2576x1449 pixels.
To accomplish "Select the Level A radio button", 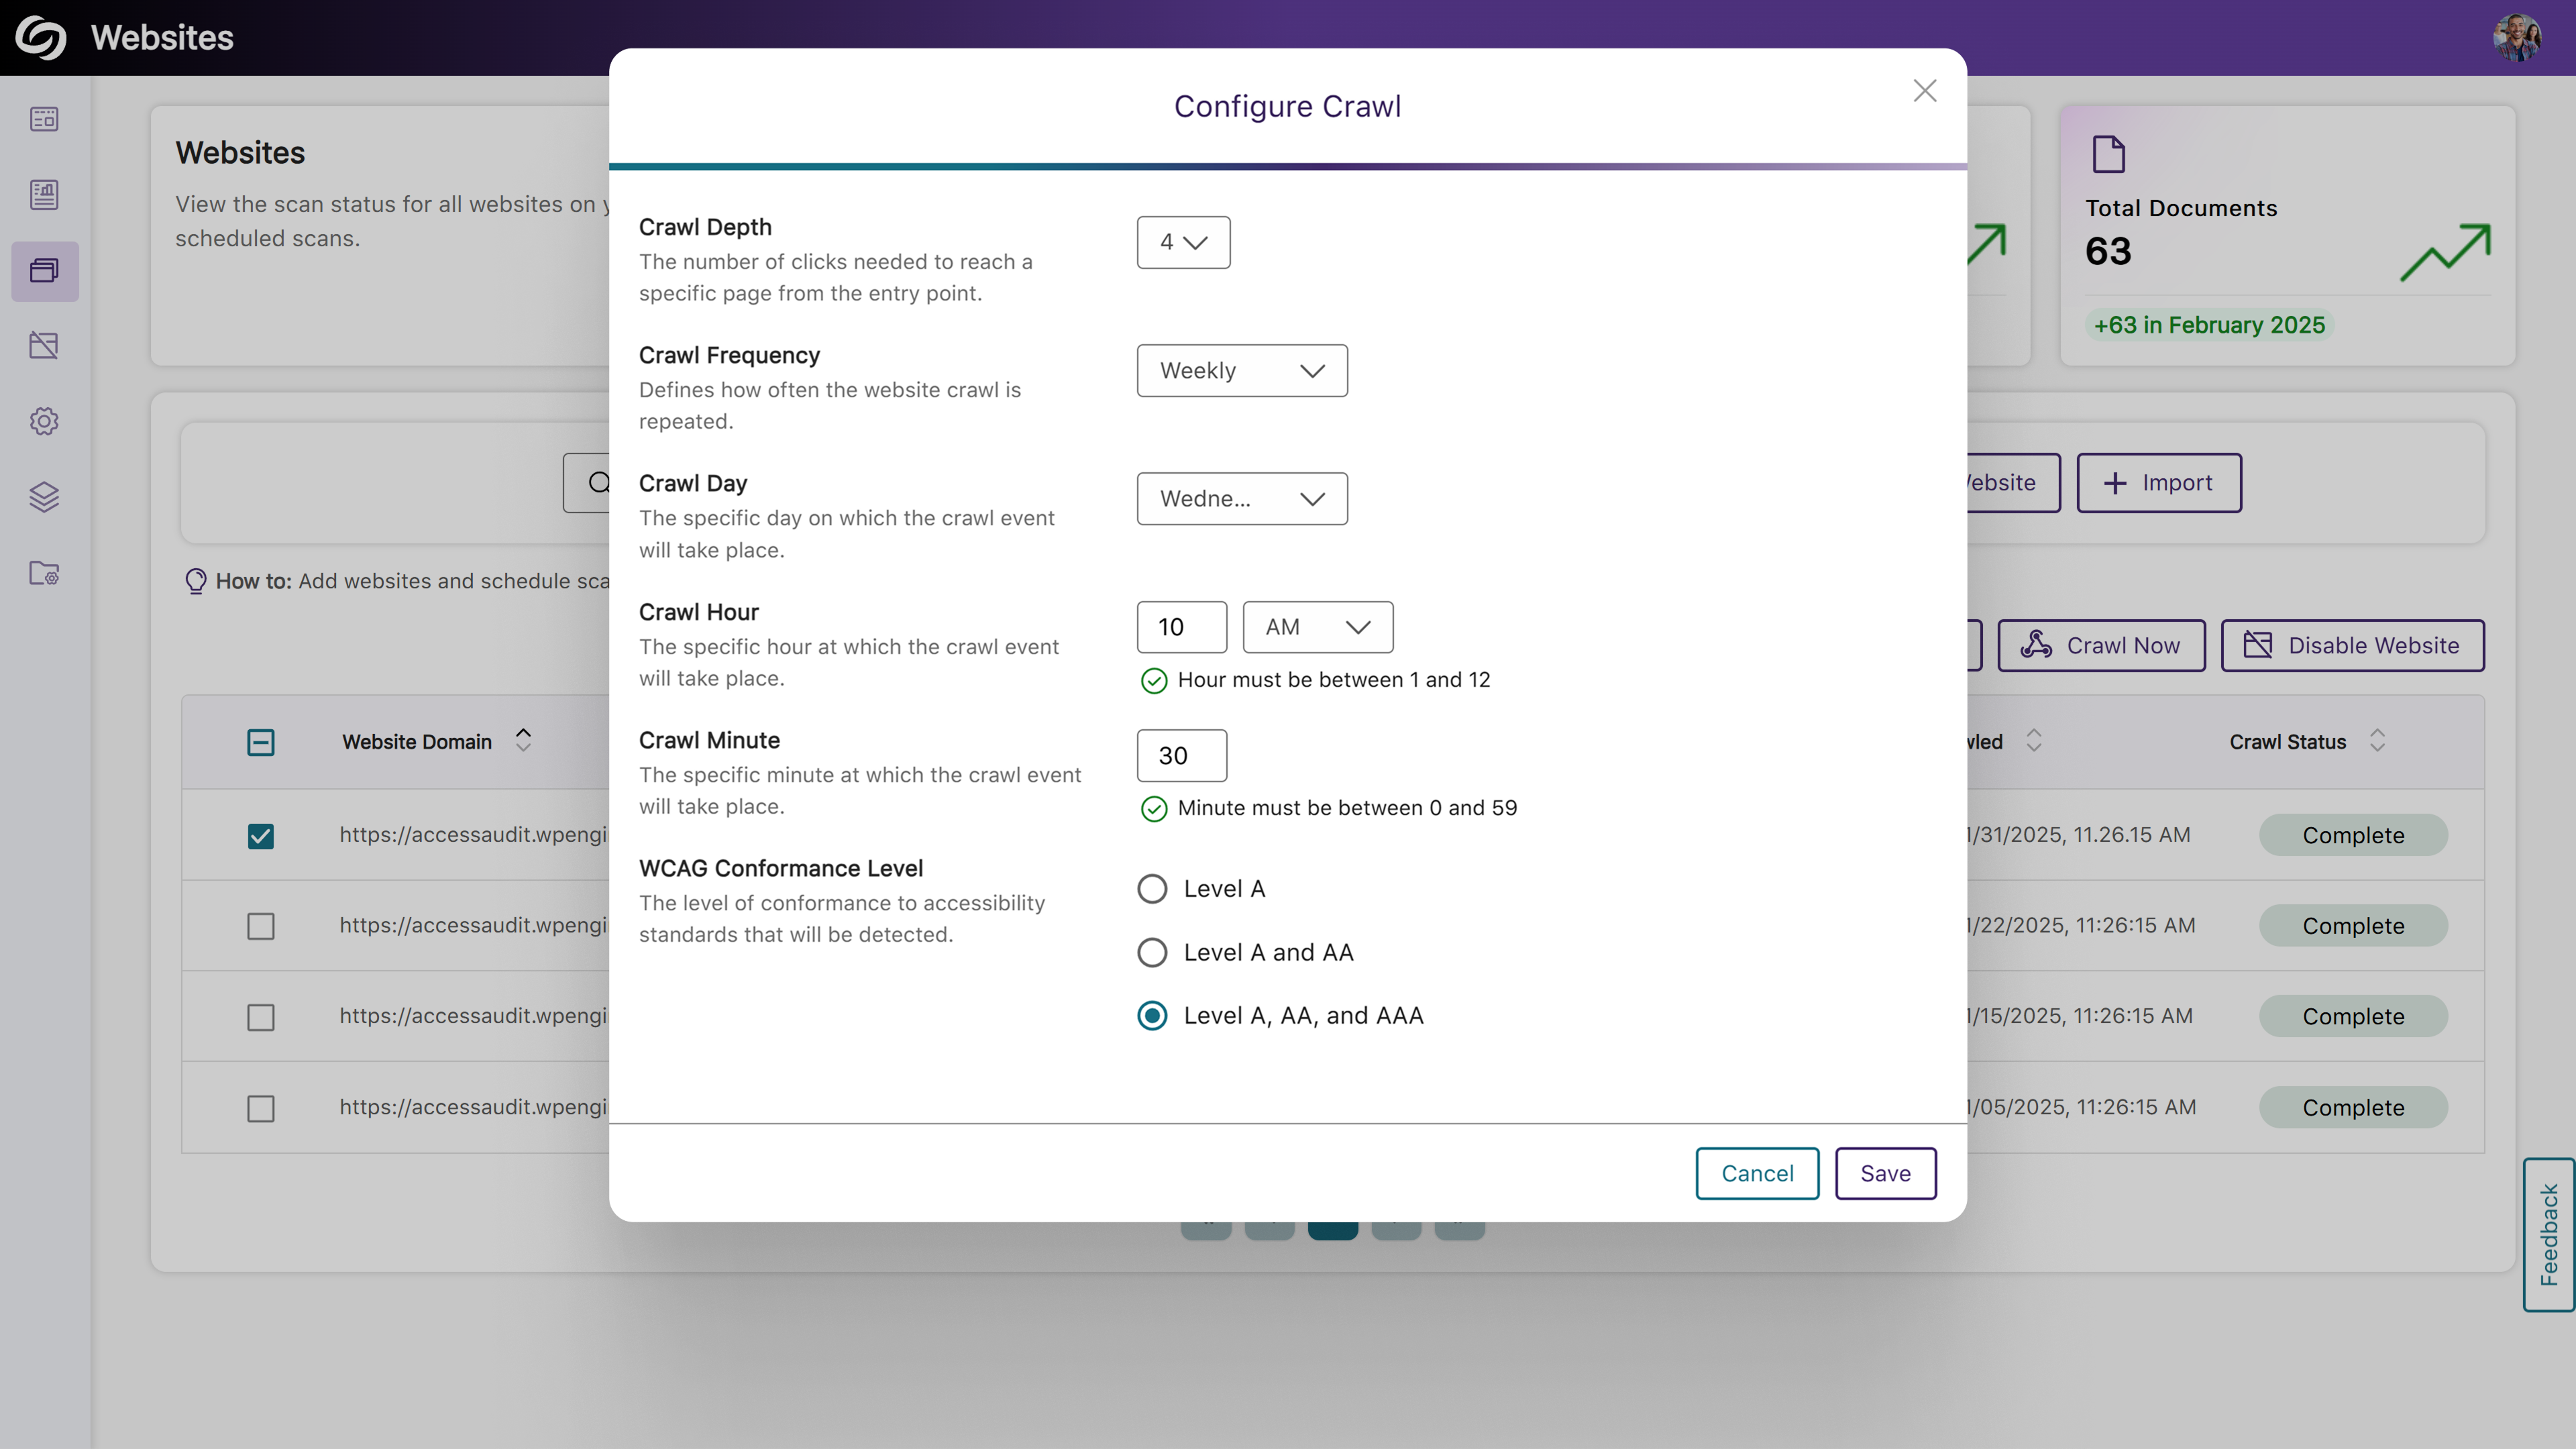I will (x=1152, y=888).
